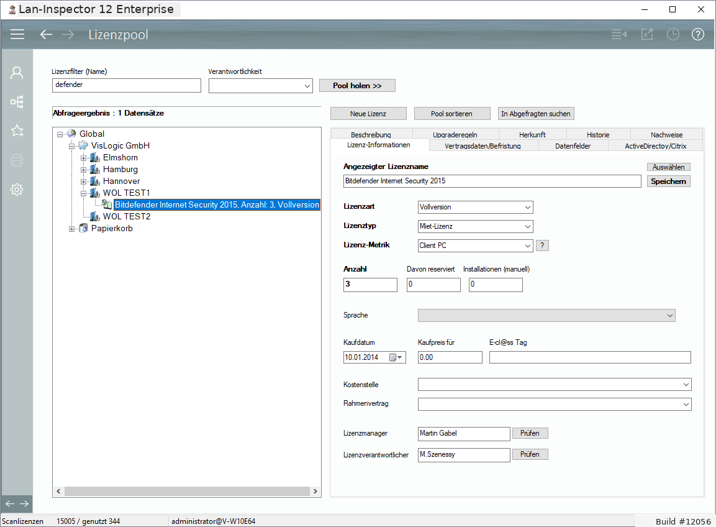Click the Lizenz-Metrik question mark button
The height and width of the screenshot is (527, 716).
pos(542,245)
